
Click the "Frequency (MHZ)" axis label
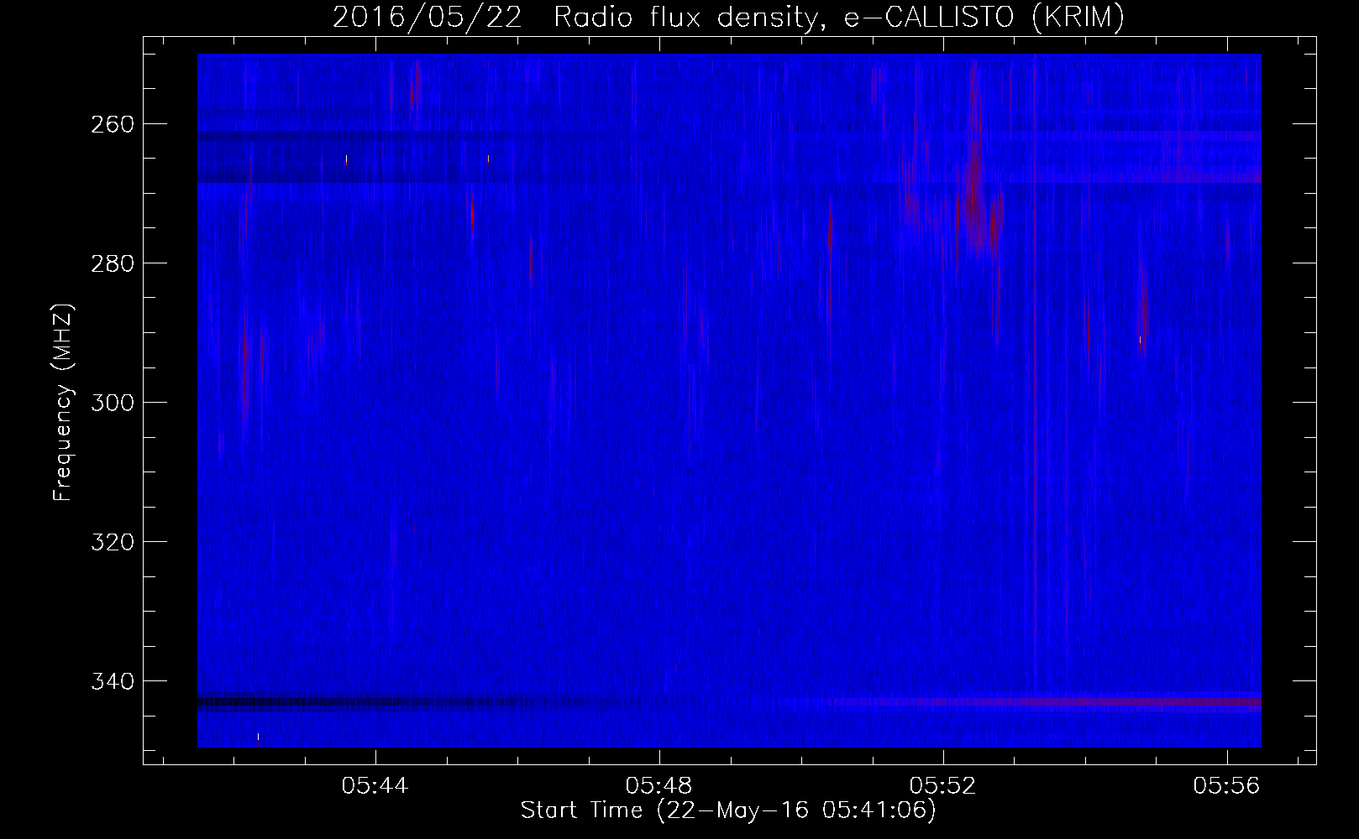(63, 402)
